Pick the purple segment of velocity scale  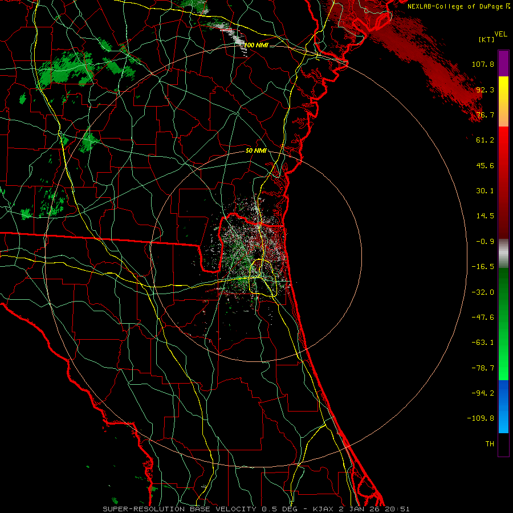point(503,63)
